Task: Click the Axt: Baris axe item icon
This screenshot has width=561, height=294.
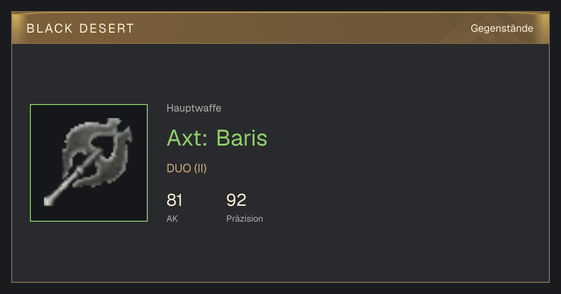Action: [89, 162]
